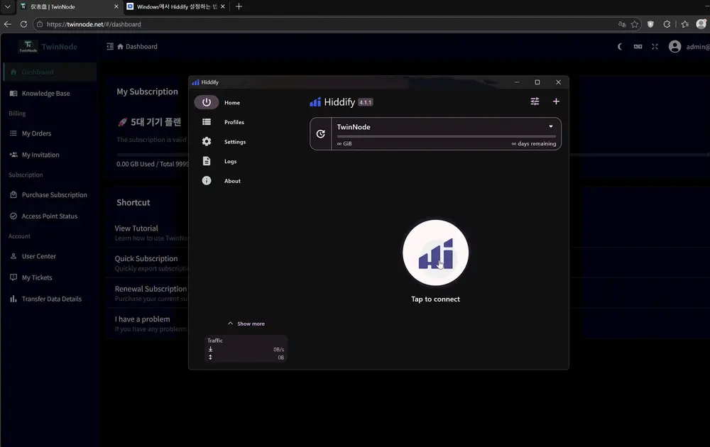Open the browser profile avatar
Viewport: 710px width, 447px height.
[701, 24]
